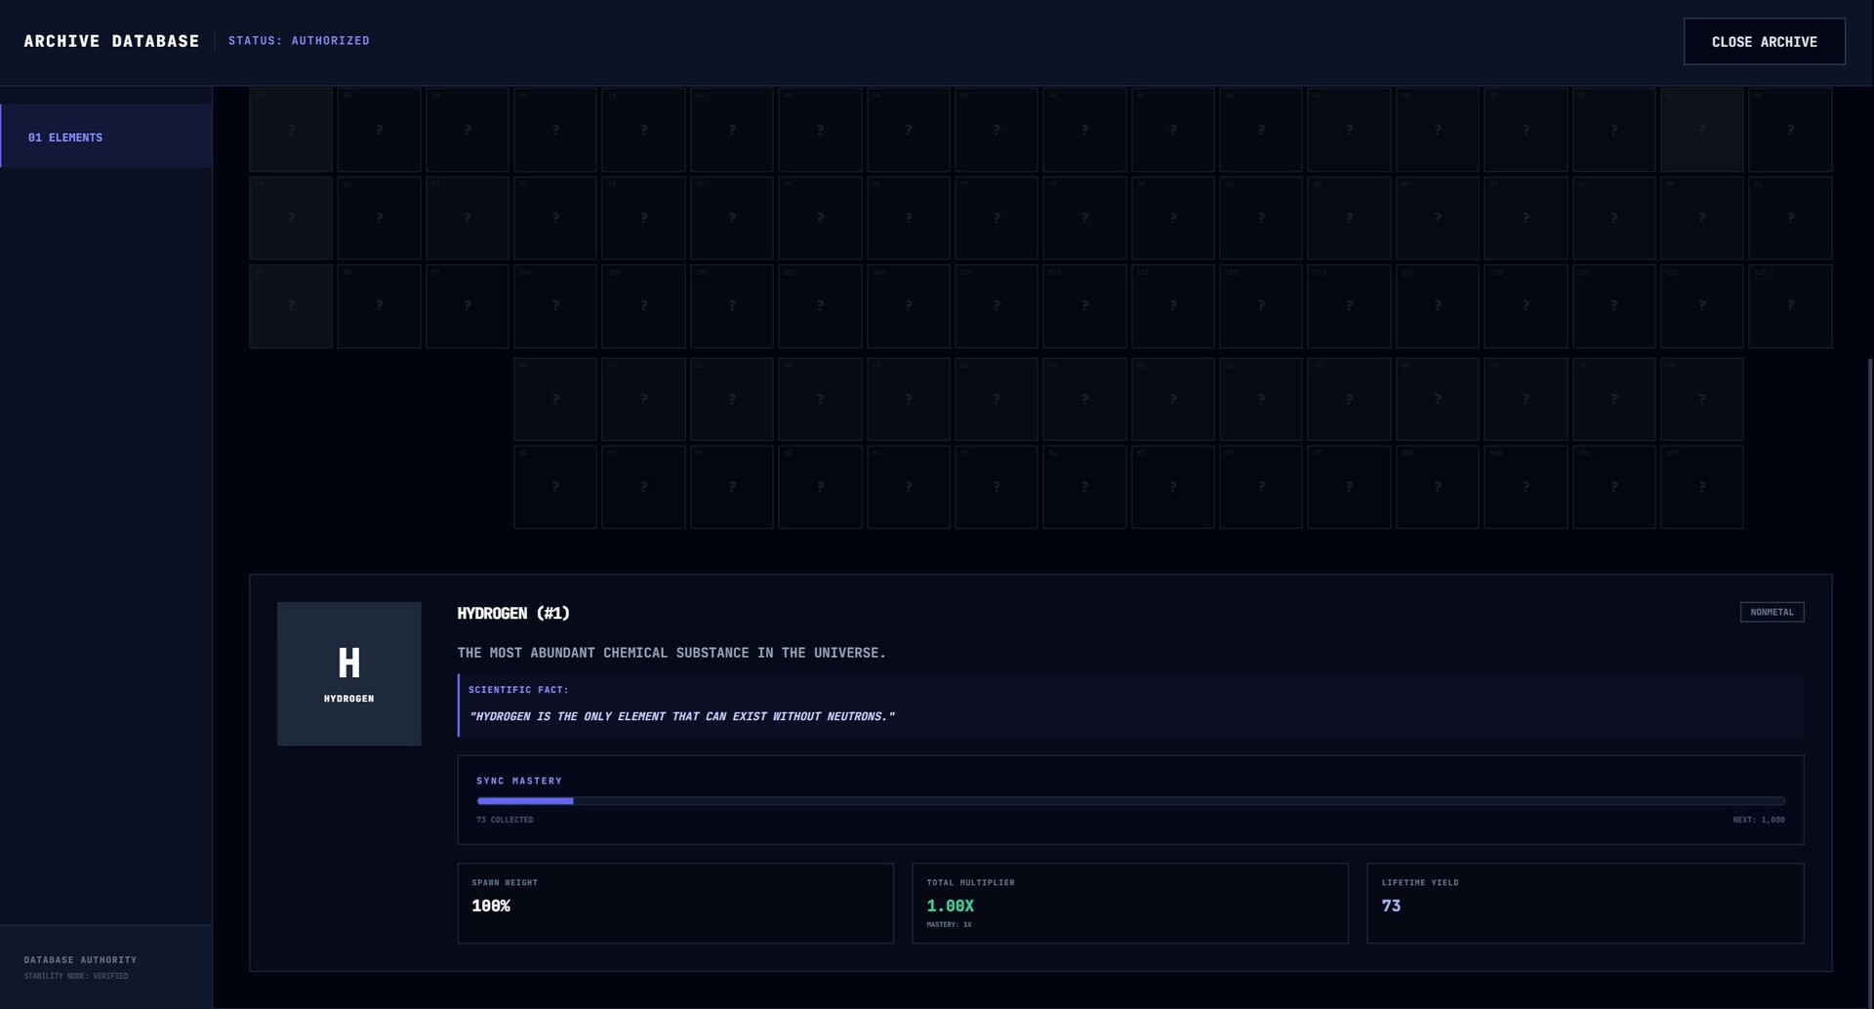Open locked element tile number 55

(x=291, y=219)
